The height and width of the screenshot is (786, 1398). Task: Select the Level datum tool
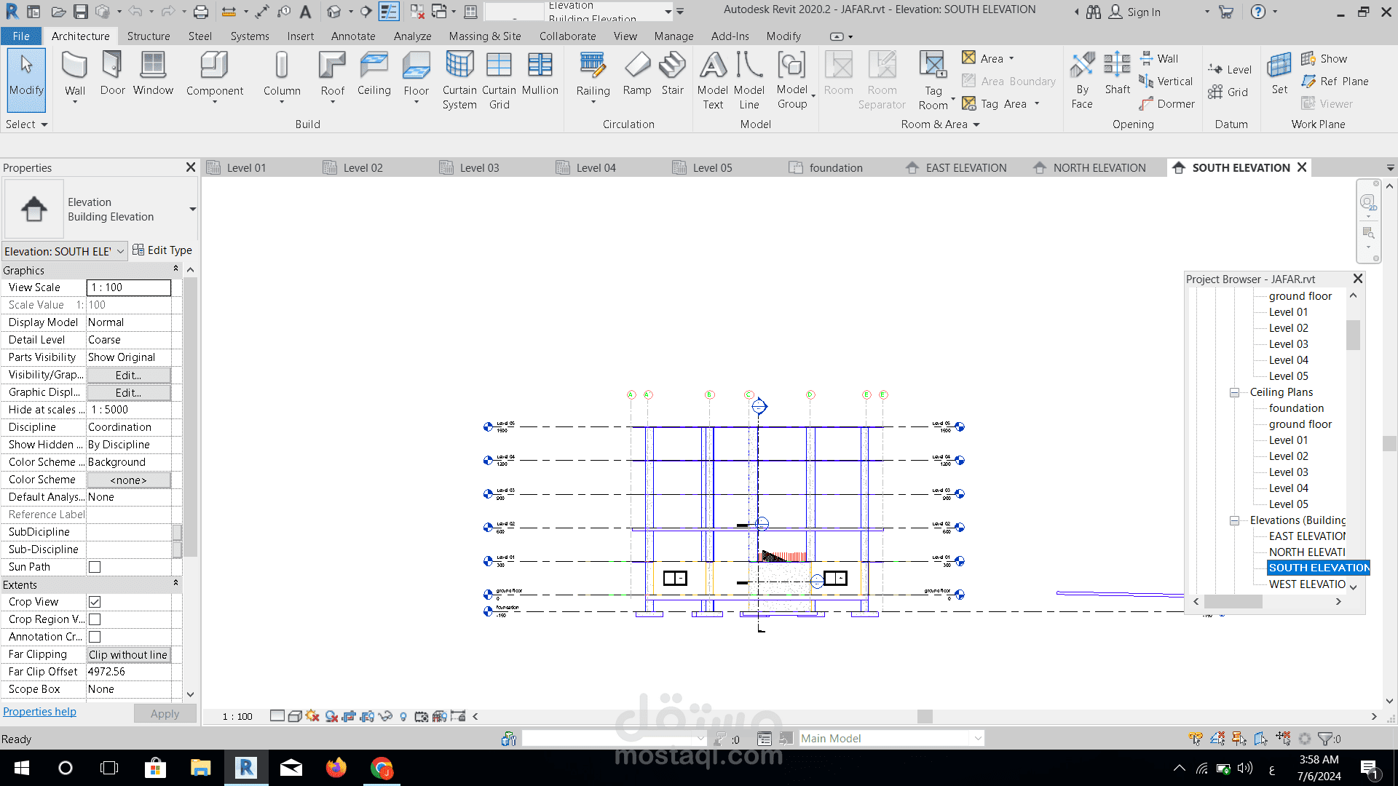pyautogui.click(x=1230, y=70)
